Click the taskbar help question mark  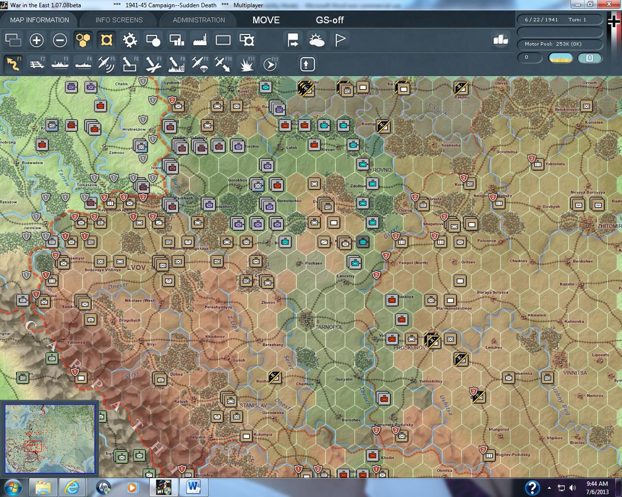tap(532, 487)
